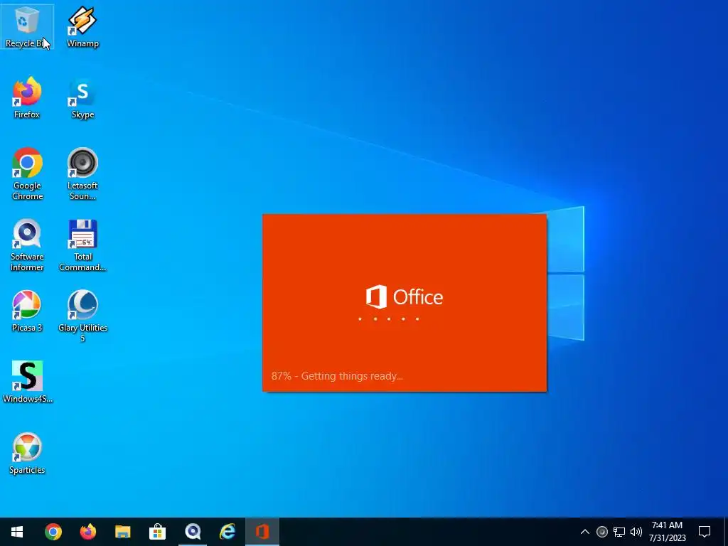Select the Glary Utilities 5 desktop shortcut

click(x=82, y=316)
